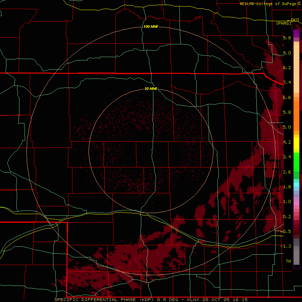Select the 1.0 scale value
302x302 pixels.
(x=287, y=202)
